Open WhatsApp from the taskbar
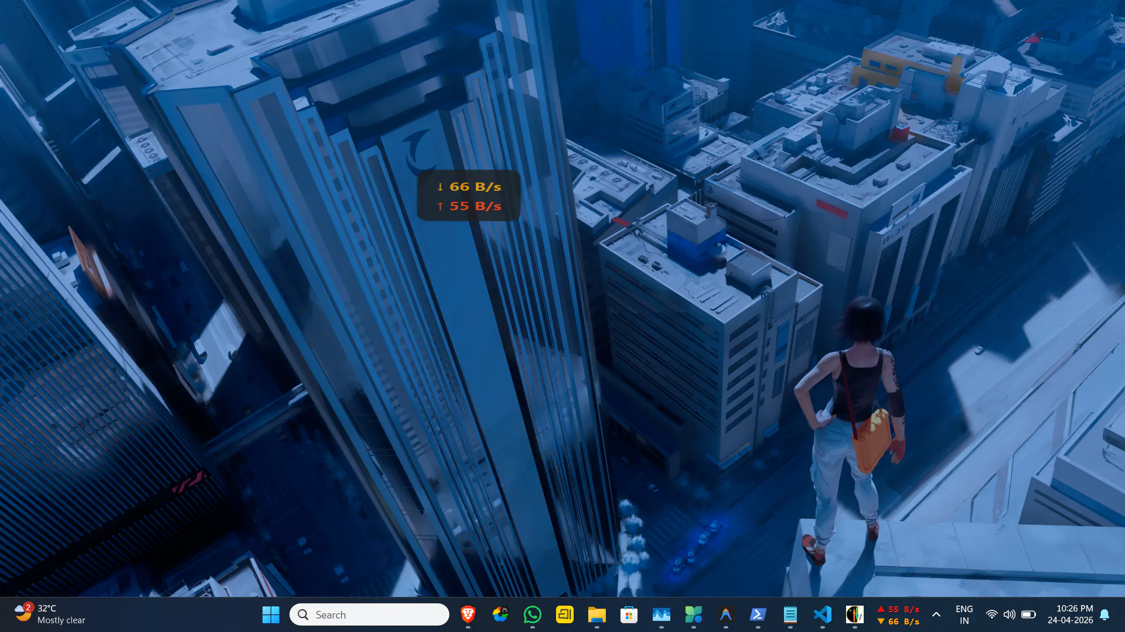Image resolution: width=1125 pixels, height=632 pixels. (533, 614)
